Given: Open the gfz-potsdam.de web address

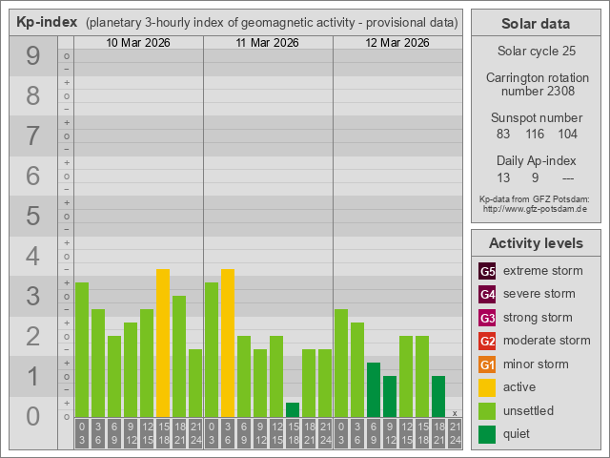Looking at the screenshot, I should (535, 208).
